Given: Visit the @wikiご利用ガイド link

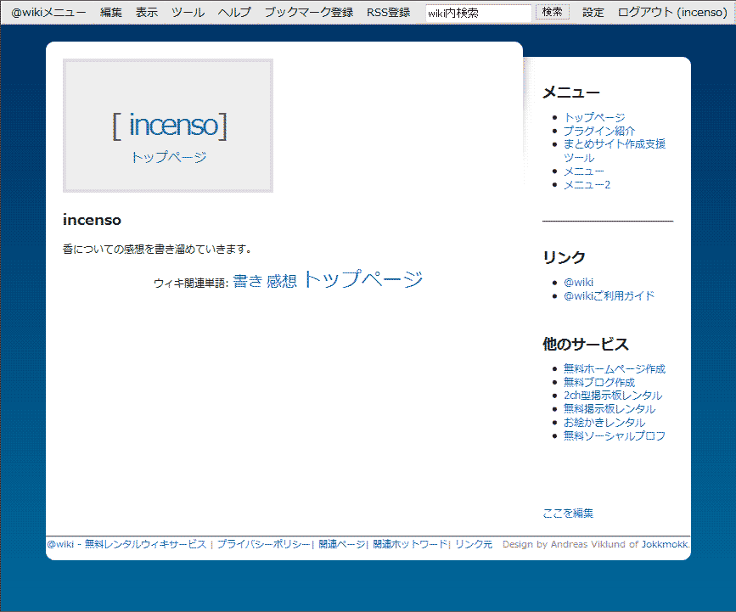Looking at the screenshot, I should point(608,295).
